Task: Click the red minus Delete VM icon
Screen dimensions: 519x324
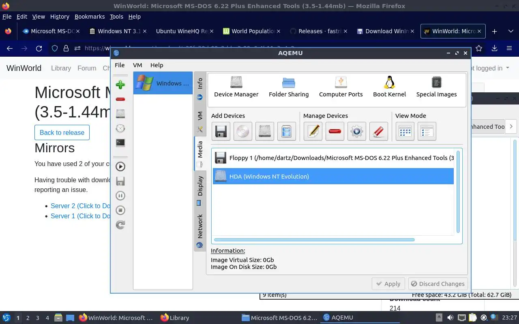Action: 120,99
